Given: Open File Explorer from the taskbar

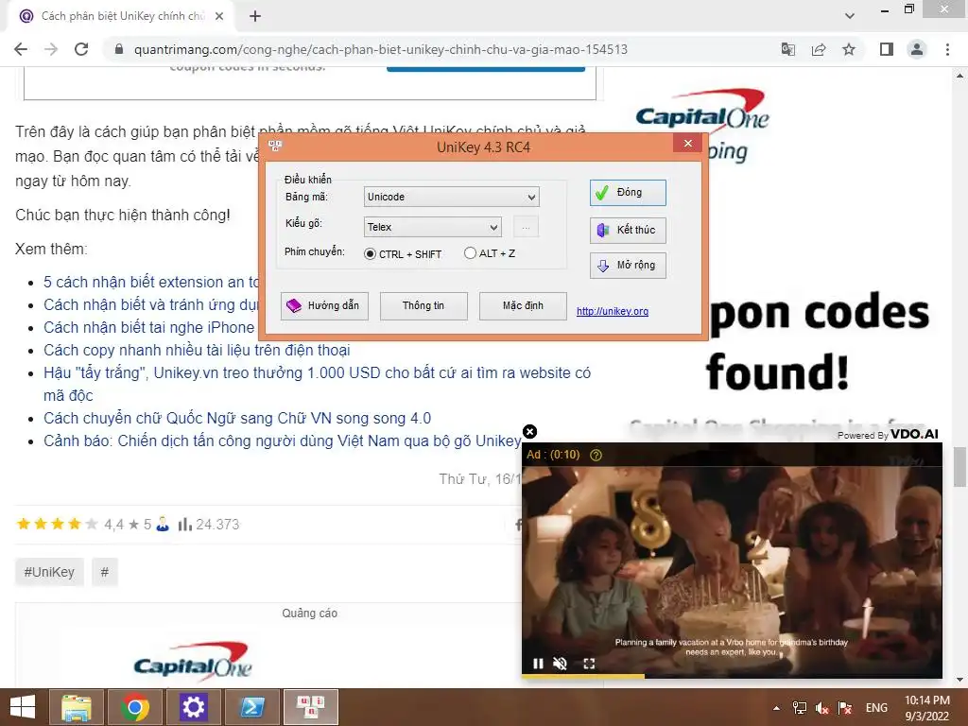Looking at the screenshot, I should tap(77, 707).
